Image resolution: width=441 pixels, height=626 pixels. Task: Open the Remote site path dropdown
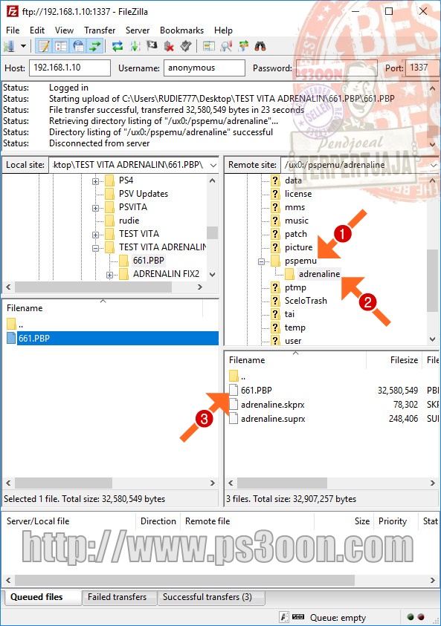coord(434,165)
